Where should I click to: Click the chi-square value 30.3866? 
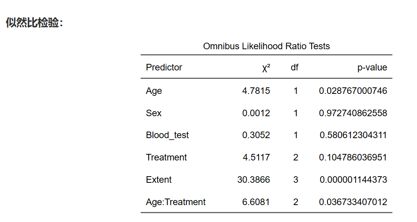254,180
